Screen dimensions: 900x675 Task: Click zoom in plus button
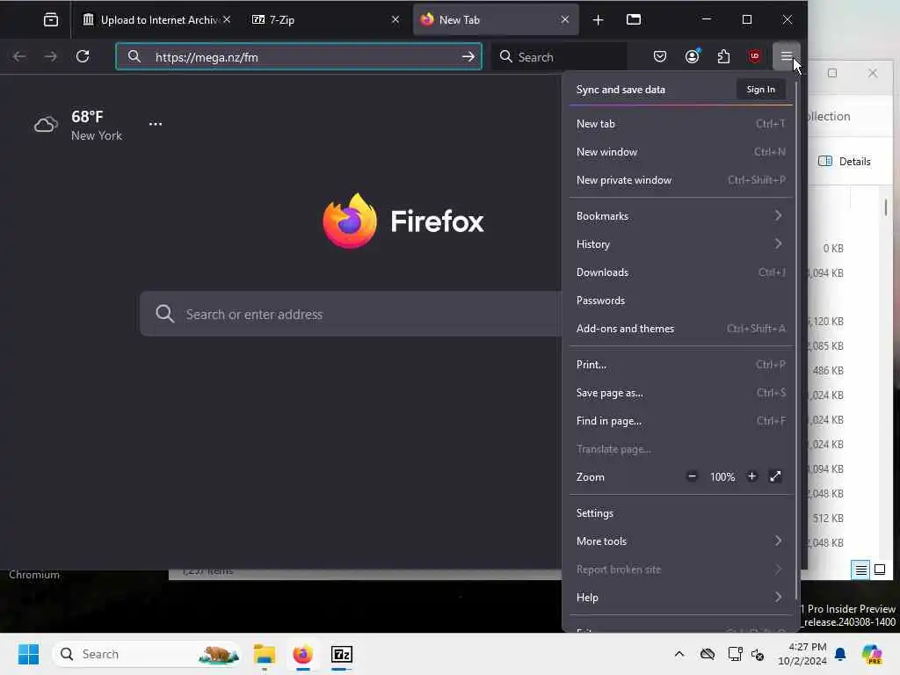(752, 476)
